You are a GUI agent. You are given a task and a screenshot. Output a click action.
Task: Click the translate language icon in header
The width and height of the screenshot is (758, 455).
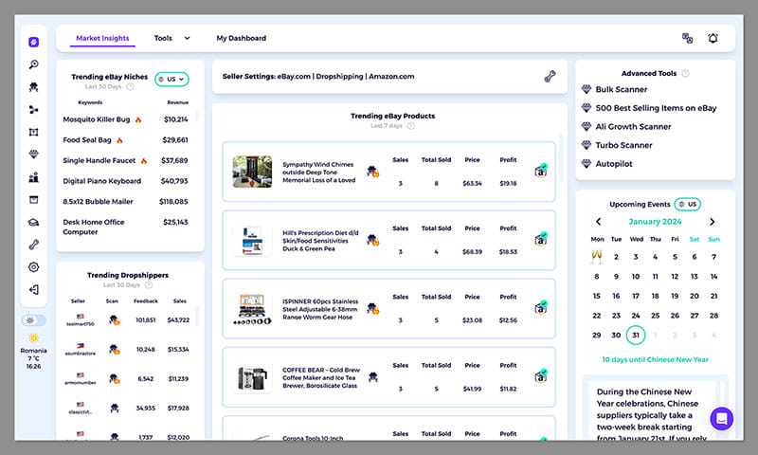point(688,38)
